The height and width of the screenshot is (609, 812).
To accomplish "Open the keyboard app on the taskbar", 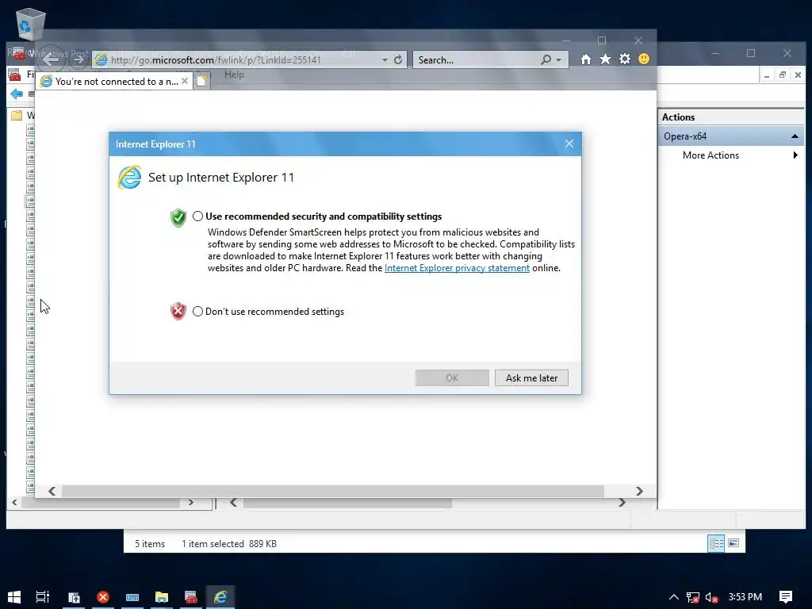I will coord(132,597).
